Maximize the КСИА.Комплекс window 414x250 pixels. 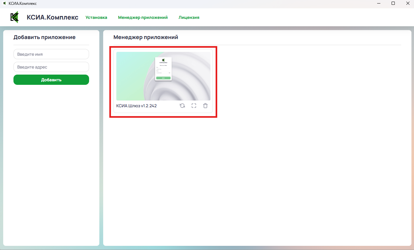[393, 4]
